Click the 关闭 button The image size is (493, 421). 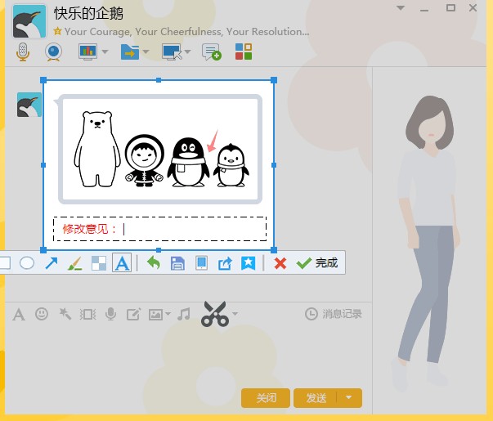point(266,398)
